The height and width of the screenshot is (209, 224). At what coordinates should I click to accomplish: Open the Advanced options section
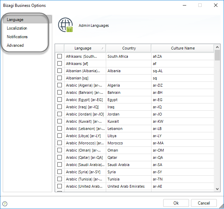coord(15,45)
